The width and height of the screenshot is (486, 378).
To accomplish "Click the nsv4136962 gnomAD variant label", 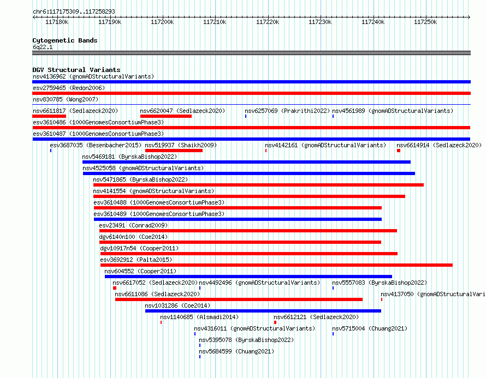I will coord(93,76).
